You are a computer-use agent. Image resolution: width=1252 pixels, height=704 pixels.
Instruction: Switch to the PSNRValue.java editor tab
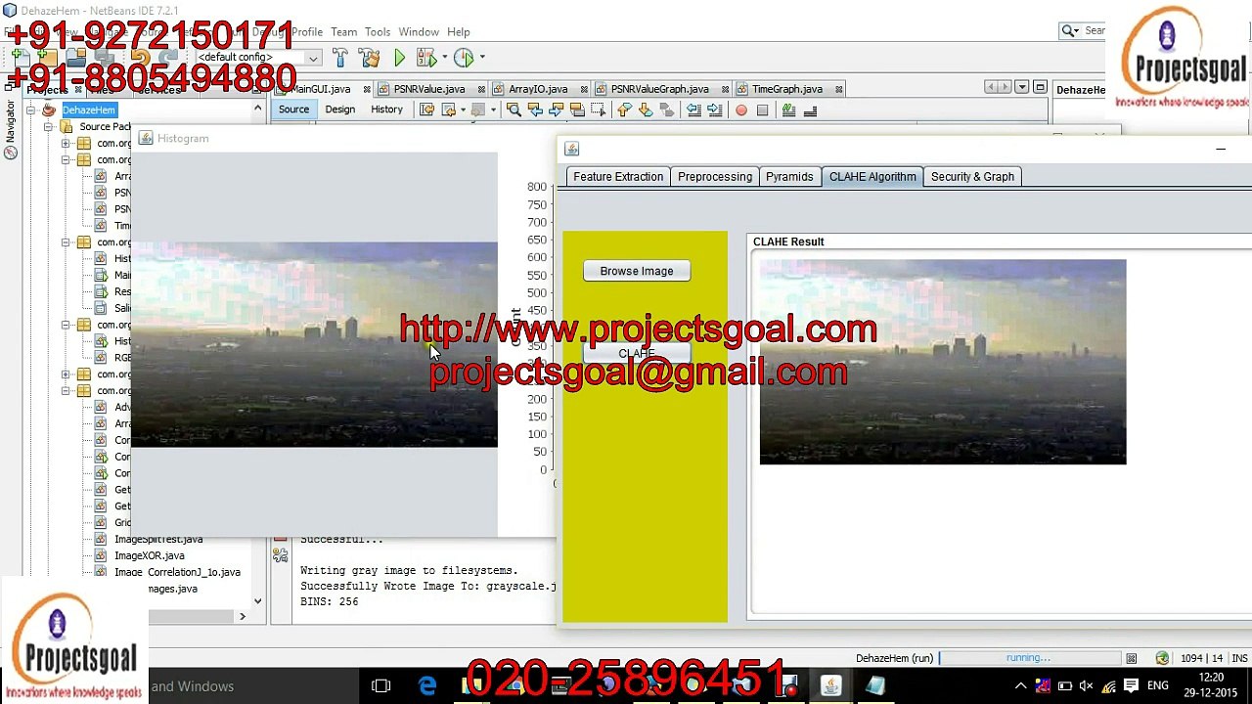pyautogui.click(x=429, y=89)
